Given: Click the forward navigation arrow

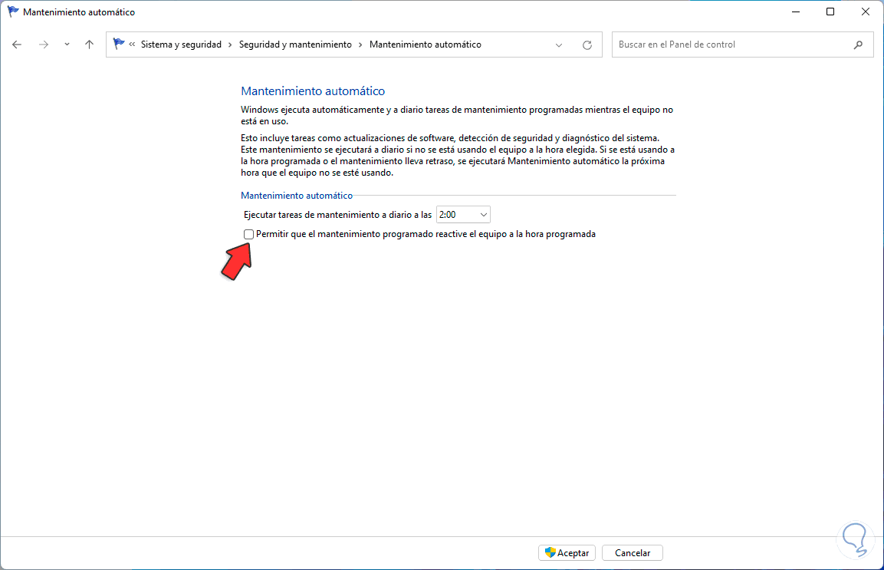Looking at the screenshot, I should point(44,44).
